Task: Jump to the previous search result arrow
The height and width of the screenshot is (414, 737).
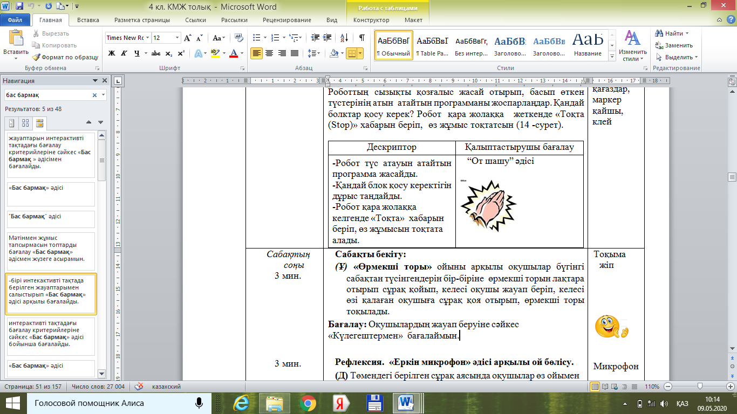Action: 88,123
